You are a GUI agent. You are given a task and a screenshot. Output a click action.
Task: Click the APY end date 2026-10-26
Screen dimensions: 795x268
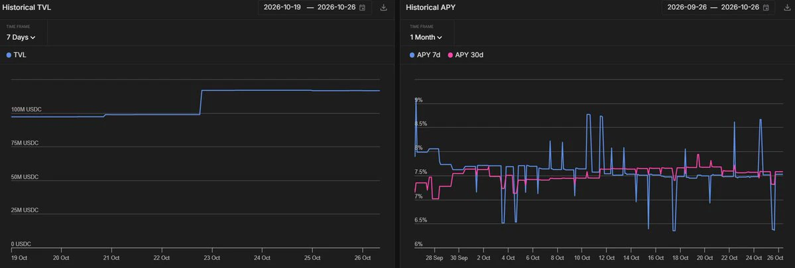pos(740,7)
